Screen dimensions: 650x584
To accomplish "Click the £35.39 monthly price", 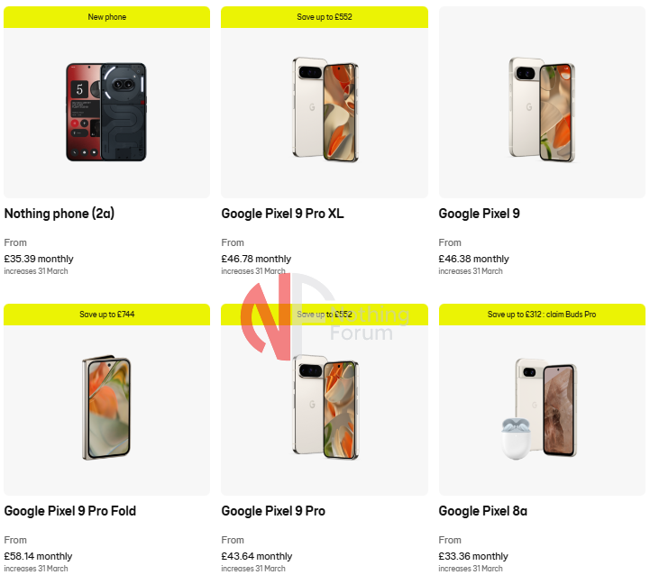I will pyautogui.click(x=39, y=259).
